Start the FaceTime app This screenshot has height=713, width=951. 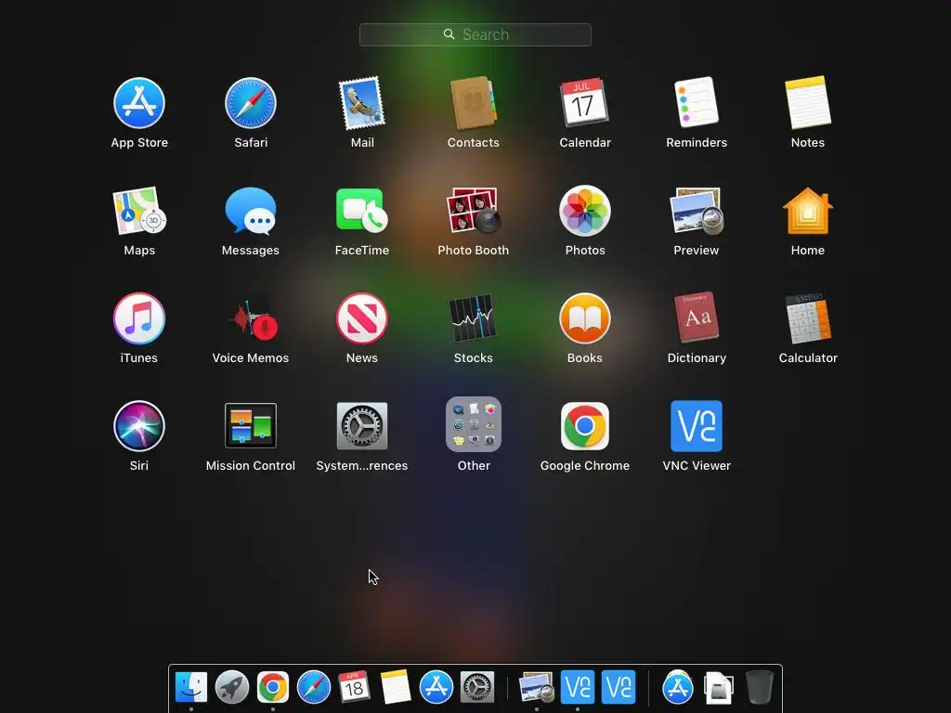point(362,210)
